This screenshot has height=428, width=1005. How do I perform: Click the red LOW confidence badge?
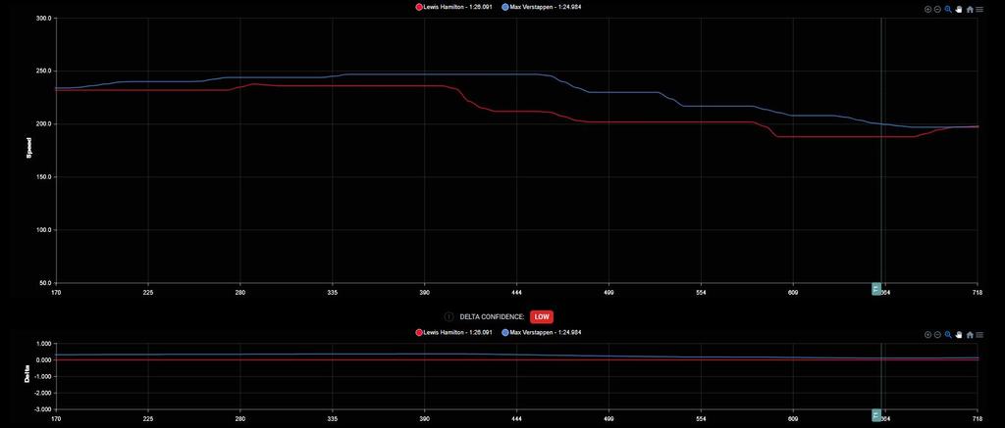pyautogui.click(x=542, y=316)
